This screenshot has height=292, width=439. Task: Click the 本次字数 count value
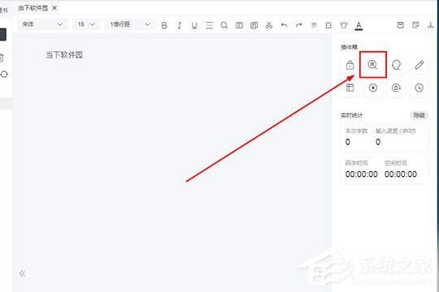coord(347,142)
